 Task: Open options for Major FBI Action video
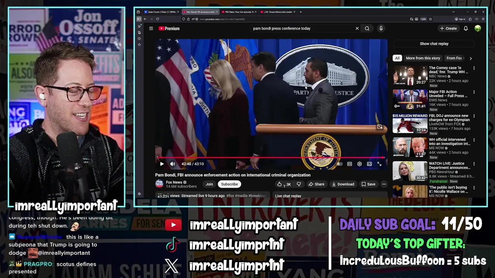coord(474,92)
